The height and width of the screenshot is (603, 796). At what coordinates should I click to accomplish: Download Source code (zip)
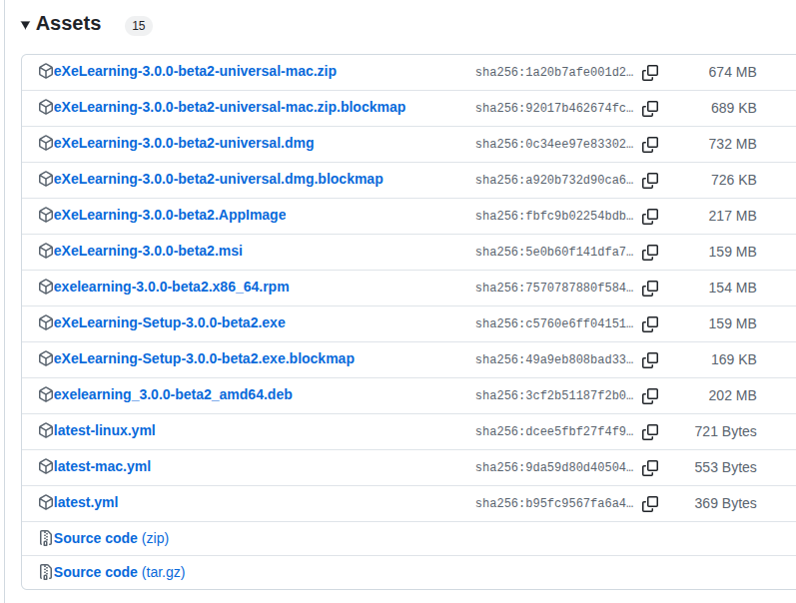111,538
